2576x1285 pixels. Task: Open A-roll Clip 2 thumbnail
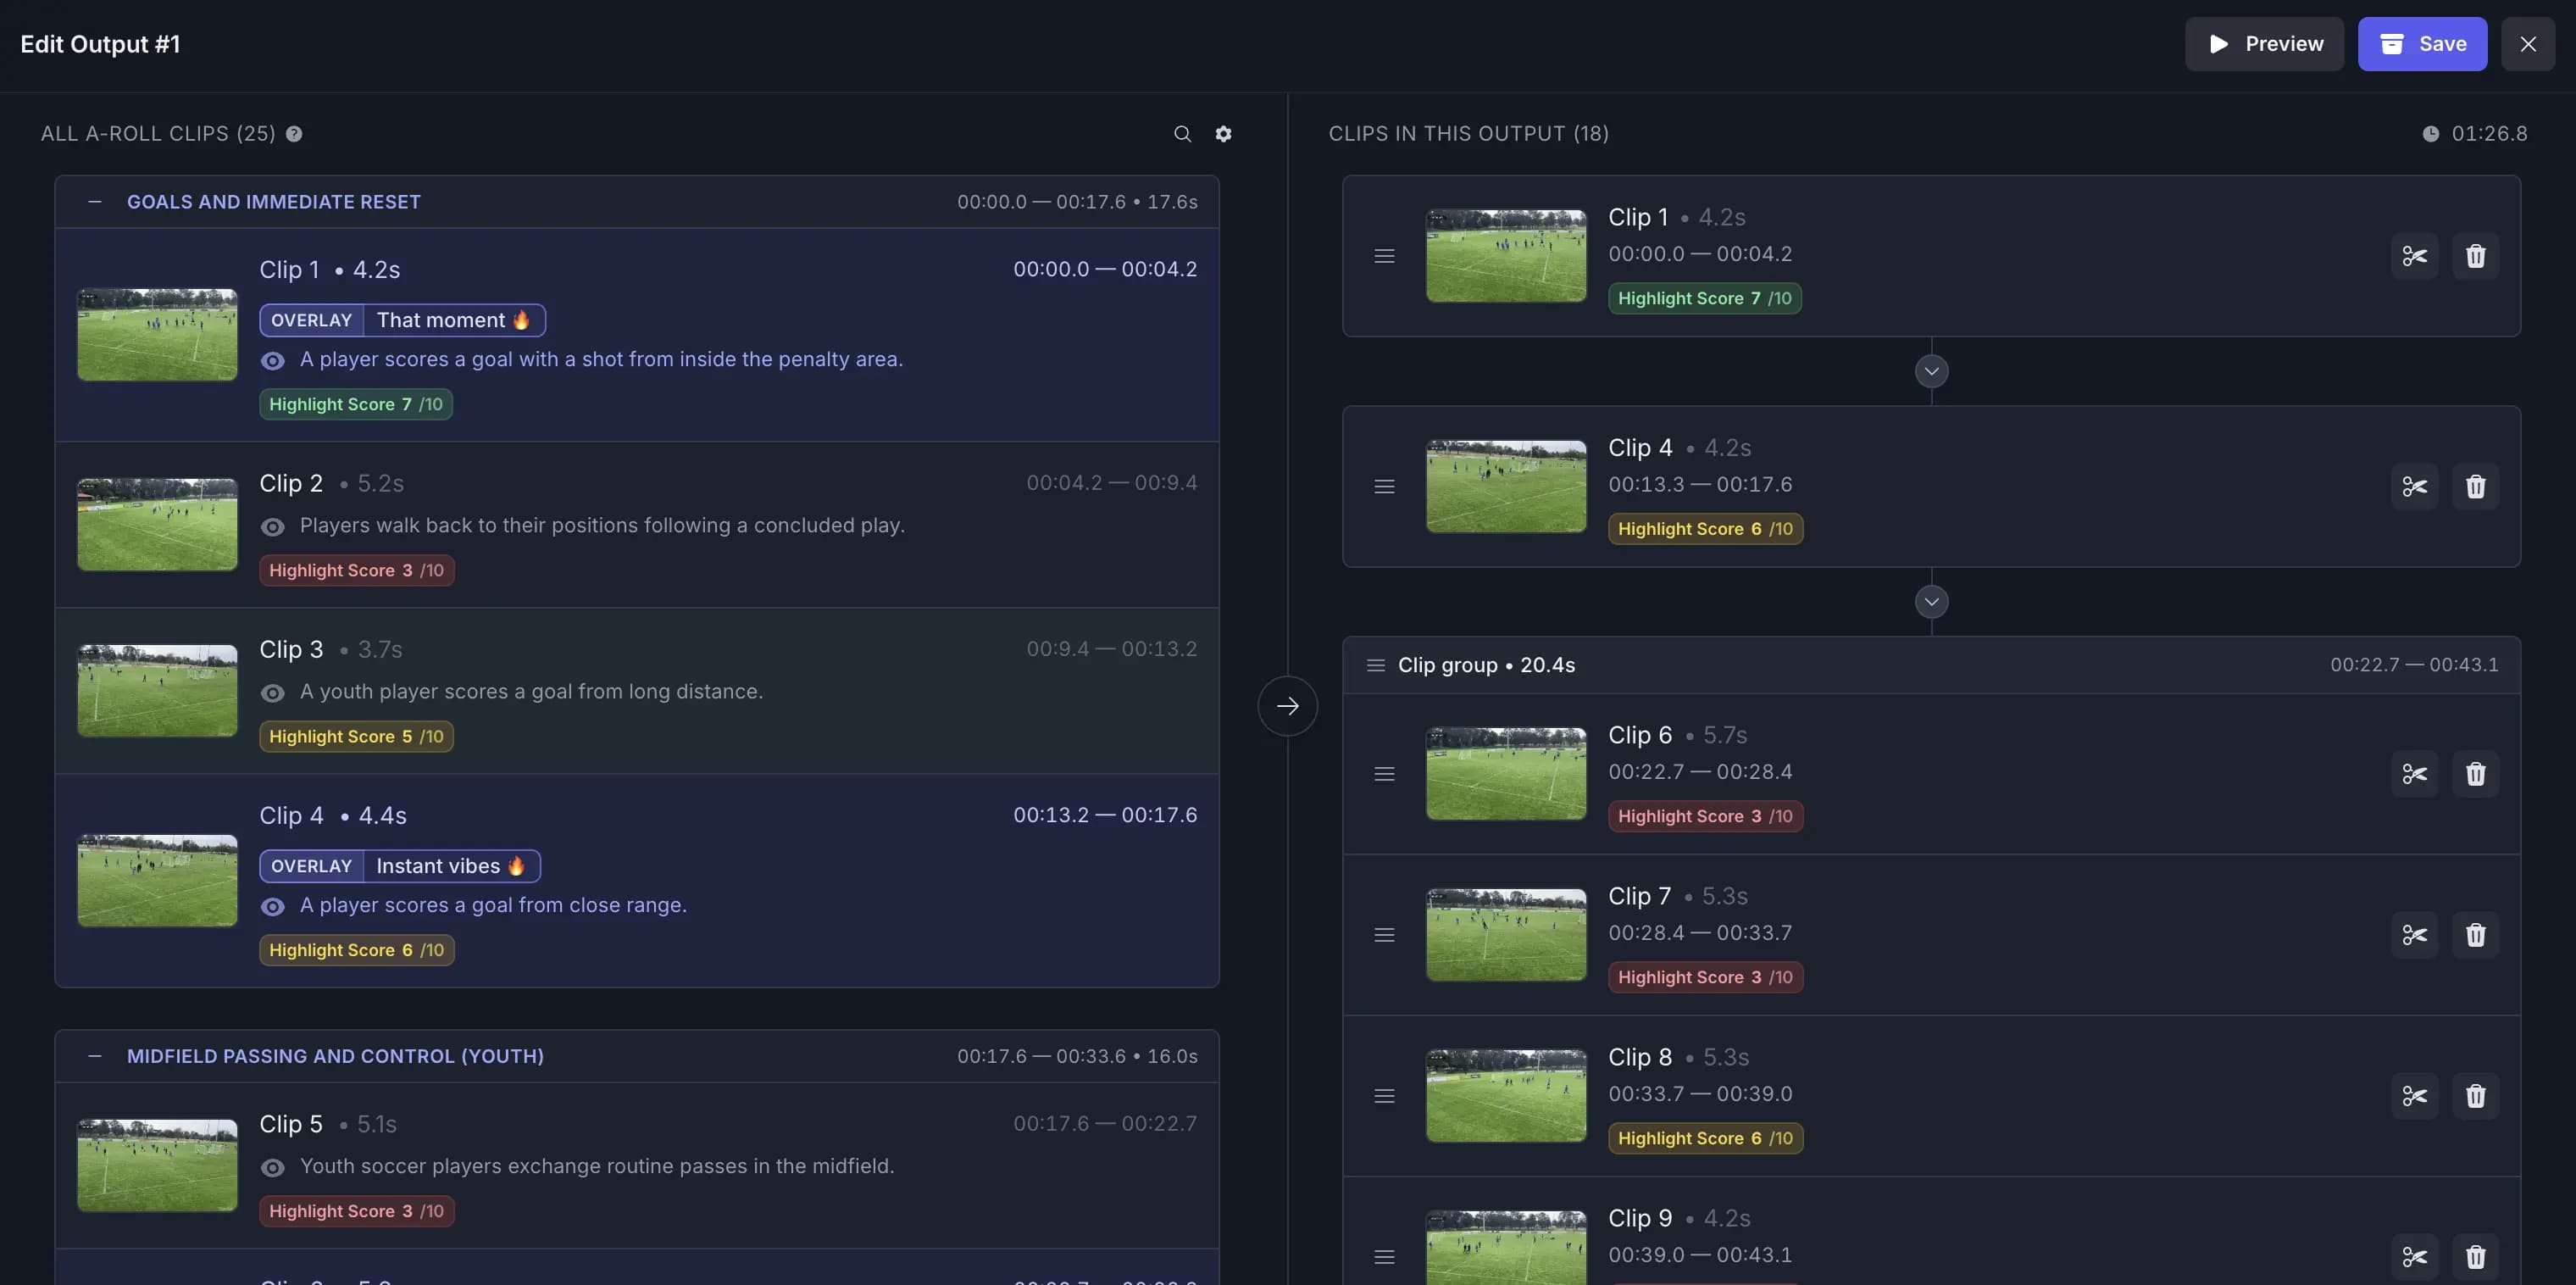157,525
